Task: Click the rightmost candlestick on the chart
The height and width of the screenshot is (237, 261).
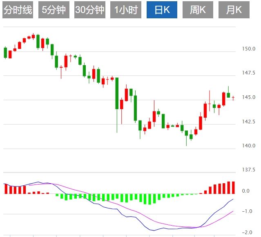Action: 233,98
